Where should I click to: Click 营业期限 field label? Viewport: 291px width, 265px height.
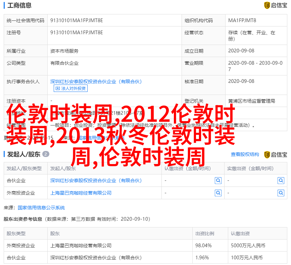pos(194,63)
